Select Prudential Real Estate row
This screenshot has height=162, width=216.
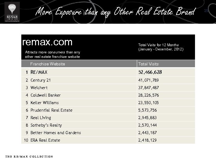51,110
